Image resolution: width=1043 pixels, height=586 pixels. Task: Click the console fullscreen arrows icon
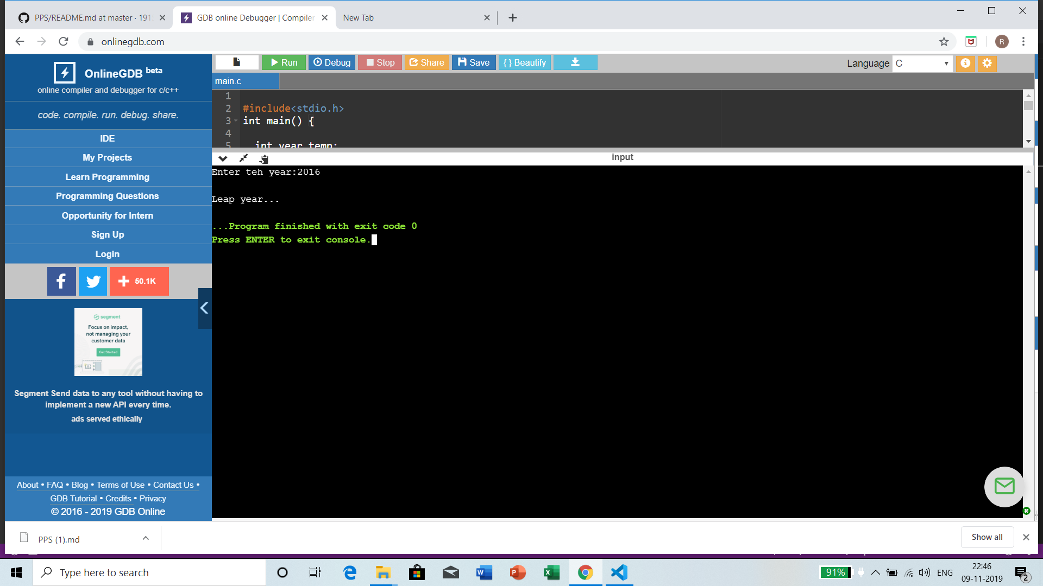click(x=243, y=158)
